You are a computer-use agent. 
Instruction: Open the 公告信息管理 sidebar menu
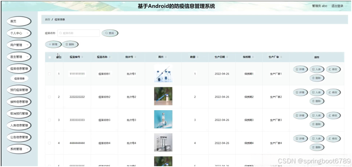tap(19, 137)
